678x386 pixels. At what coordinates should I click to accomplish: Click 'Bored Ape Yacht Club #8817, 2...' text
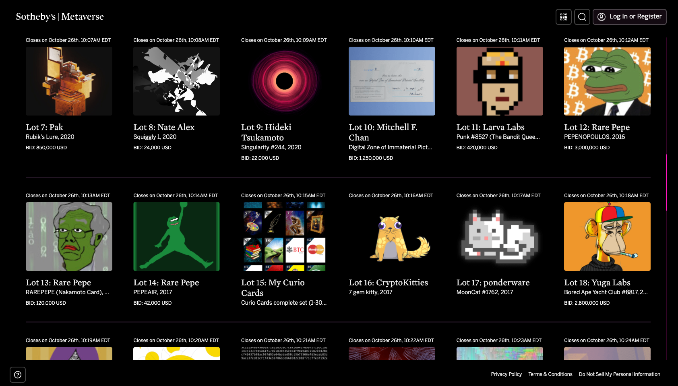[606, 292]
